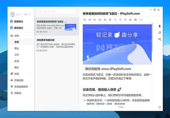This screenshot has height=118, width=170.
Task: Open the 回收站 recycle bin entry
Action: 18,93
